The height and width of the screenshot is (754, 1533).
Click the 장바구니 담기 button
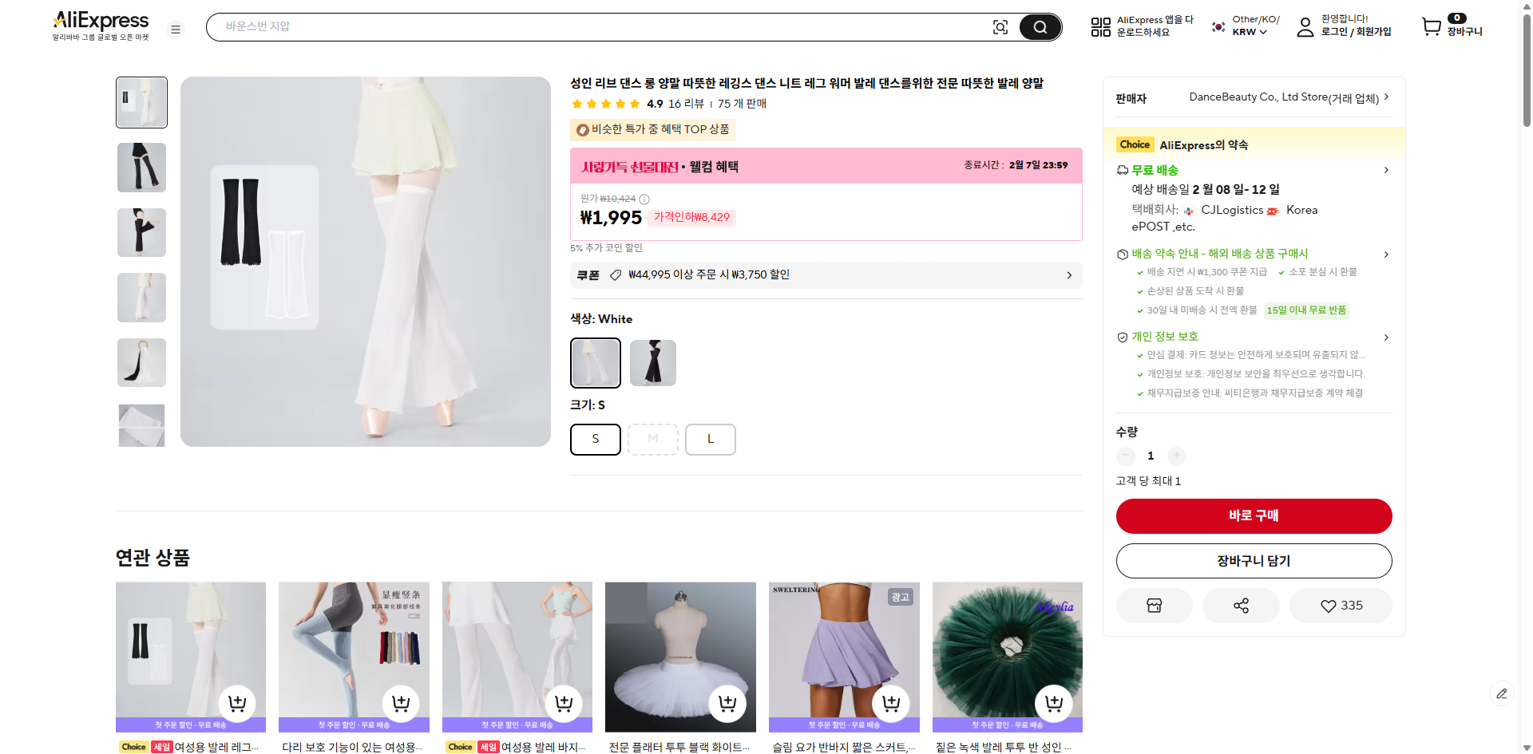1254,560
